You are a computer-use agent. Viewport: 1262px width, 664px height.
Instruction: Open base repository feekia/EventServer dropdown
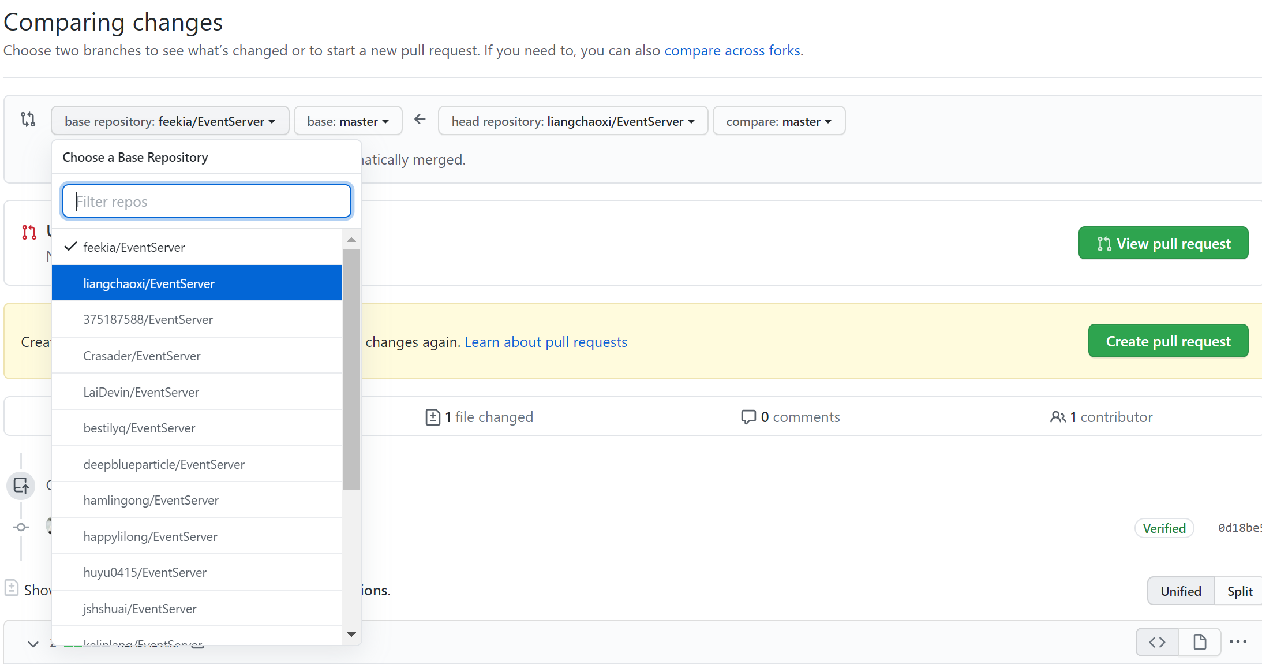click(170, 121)
